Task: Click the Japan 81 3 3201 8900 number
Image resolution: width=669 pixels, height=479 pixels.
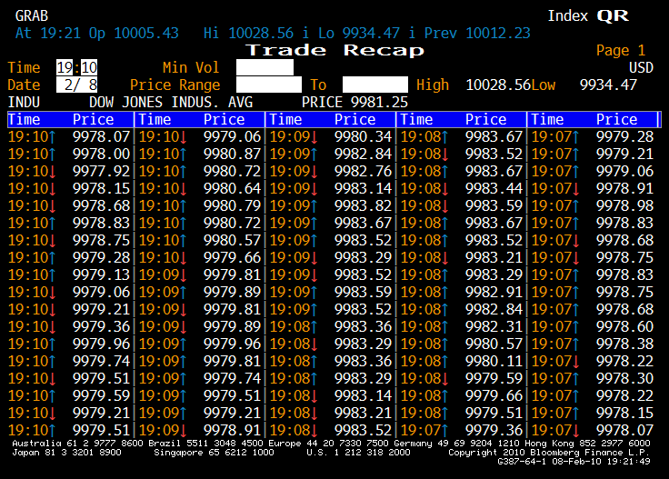Action: coord(66,452)
